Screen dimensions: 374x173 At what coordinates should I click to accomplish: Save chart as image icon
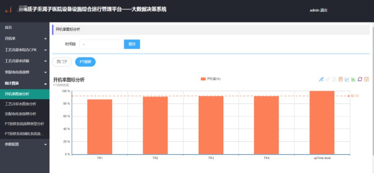pos(366,79)
